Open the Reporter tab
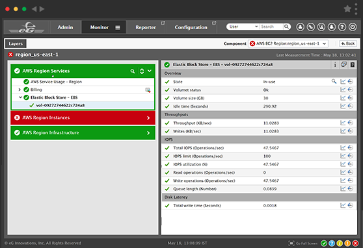Viewport: 363px width, 248px height. pyautogui.click(x=146, y=27)
